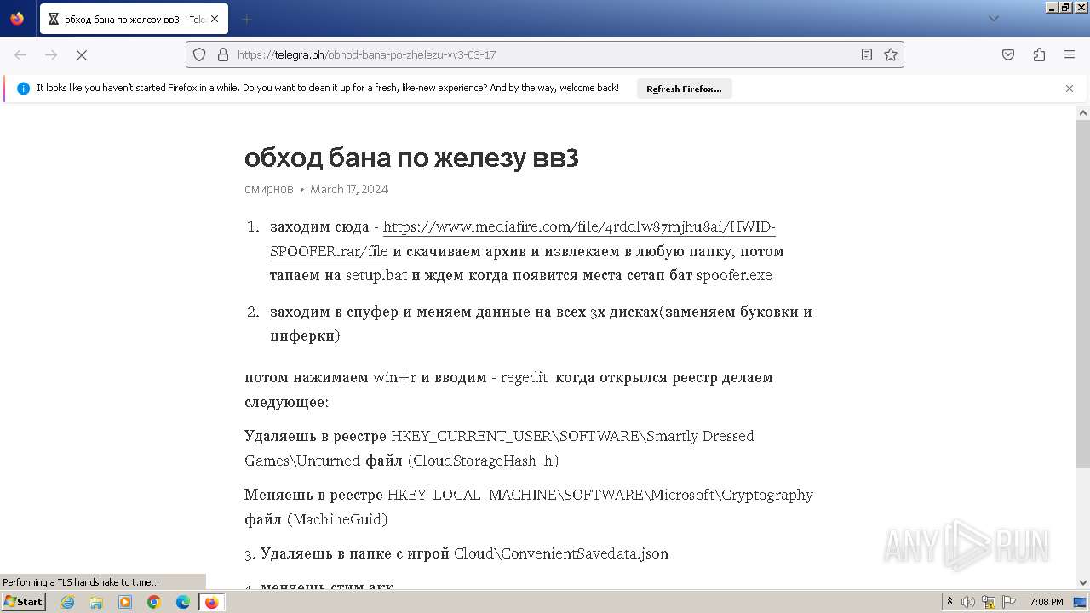The width and height of the screenshot is (1090, 613).
Task: Open media player taskbar icon
Action: [125, 602]
